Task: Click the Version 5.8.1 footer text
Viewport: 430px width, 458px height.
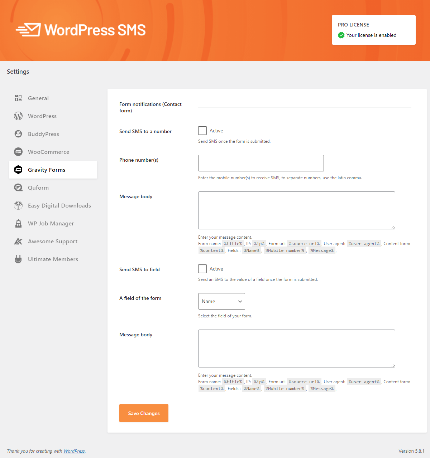Action: pos(411,451)
